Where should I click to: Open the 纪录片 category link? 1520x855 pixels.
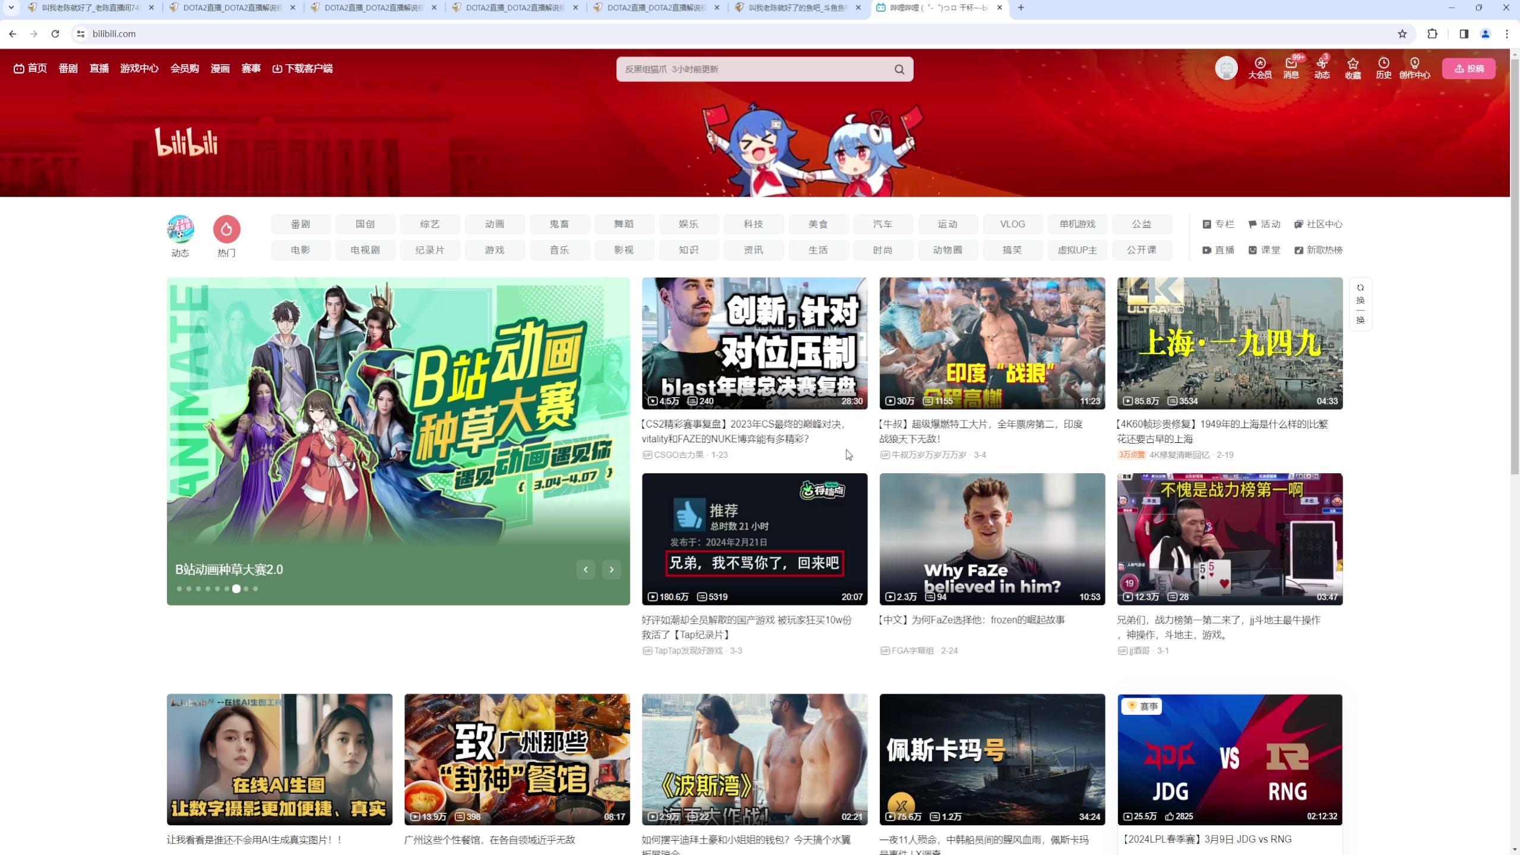click(x=430, y=250)
